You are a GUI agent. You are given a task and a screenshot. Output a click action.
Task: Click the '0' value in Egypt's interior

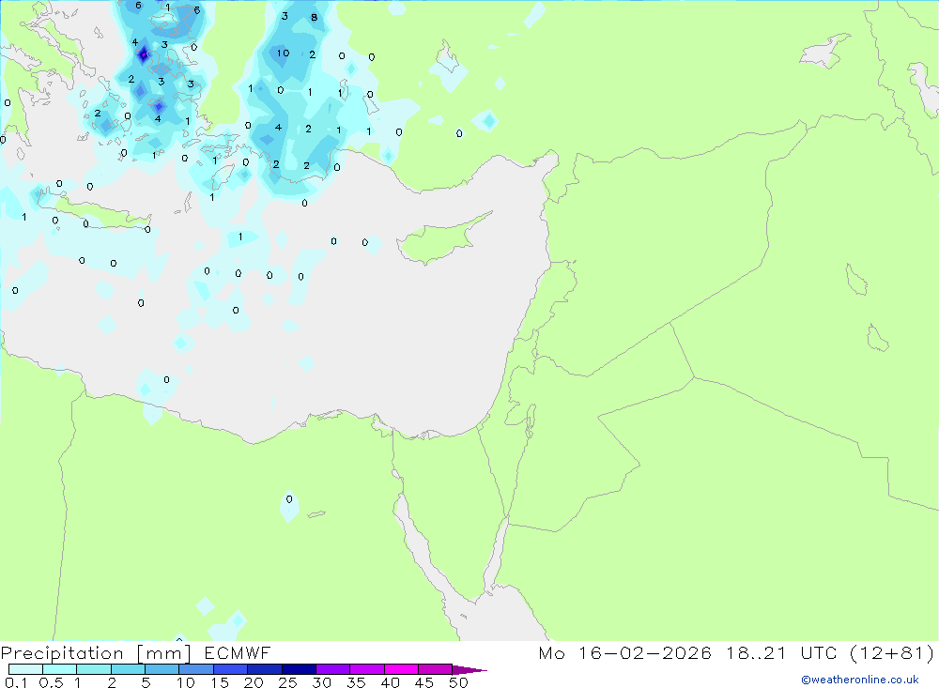289,498
